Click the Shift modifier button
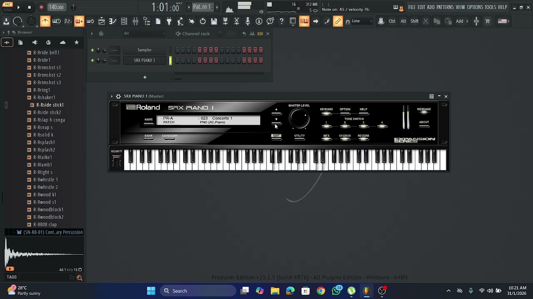This screenshot has height=299, width=533. pyautogui.click(x=414, y=21)
